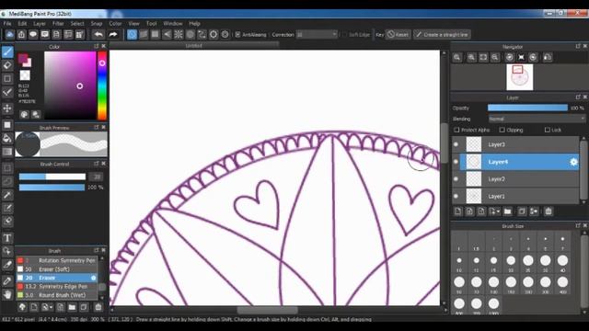Select the Move tool in left toolbar
The width and height of the screenshot is (589, 331).
click(x=7, y=108)
